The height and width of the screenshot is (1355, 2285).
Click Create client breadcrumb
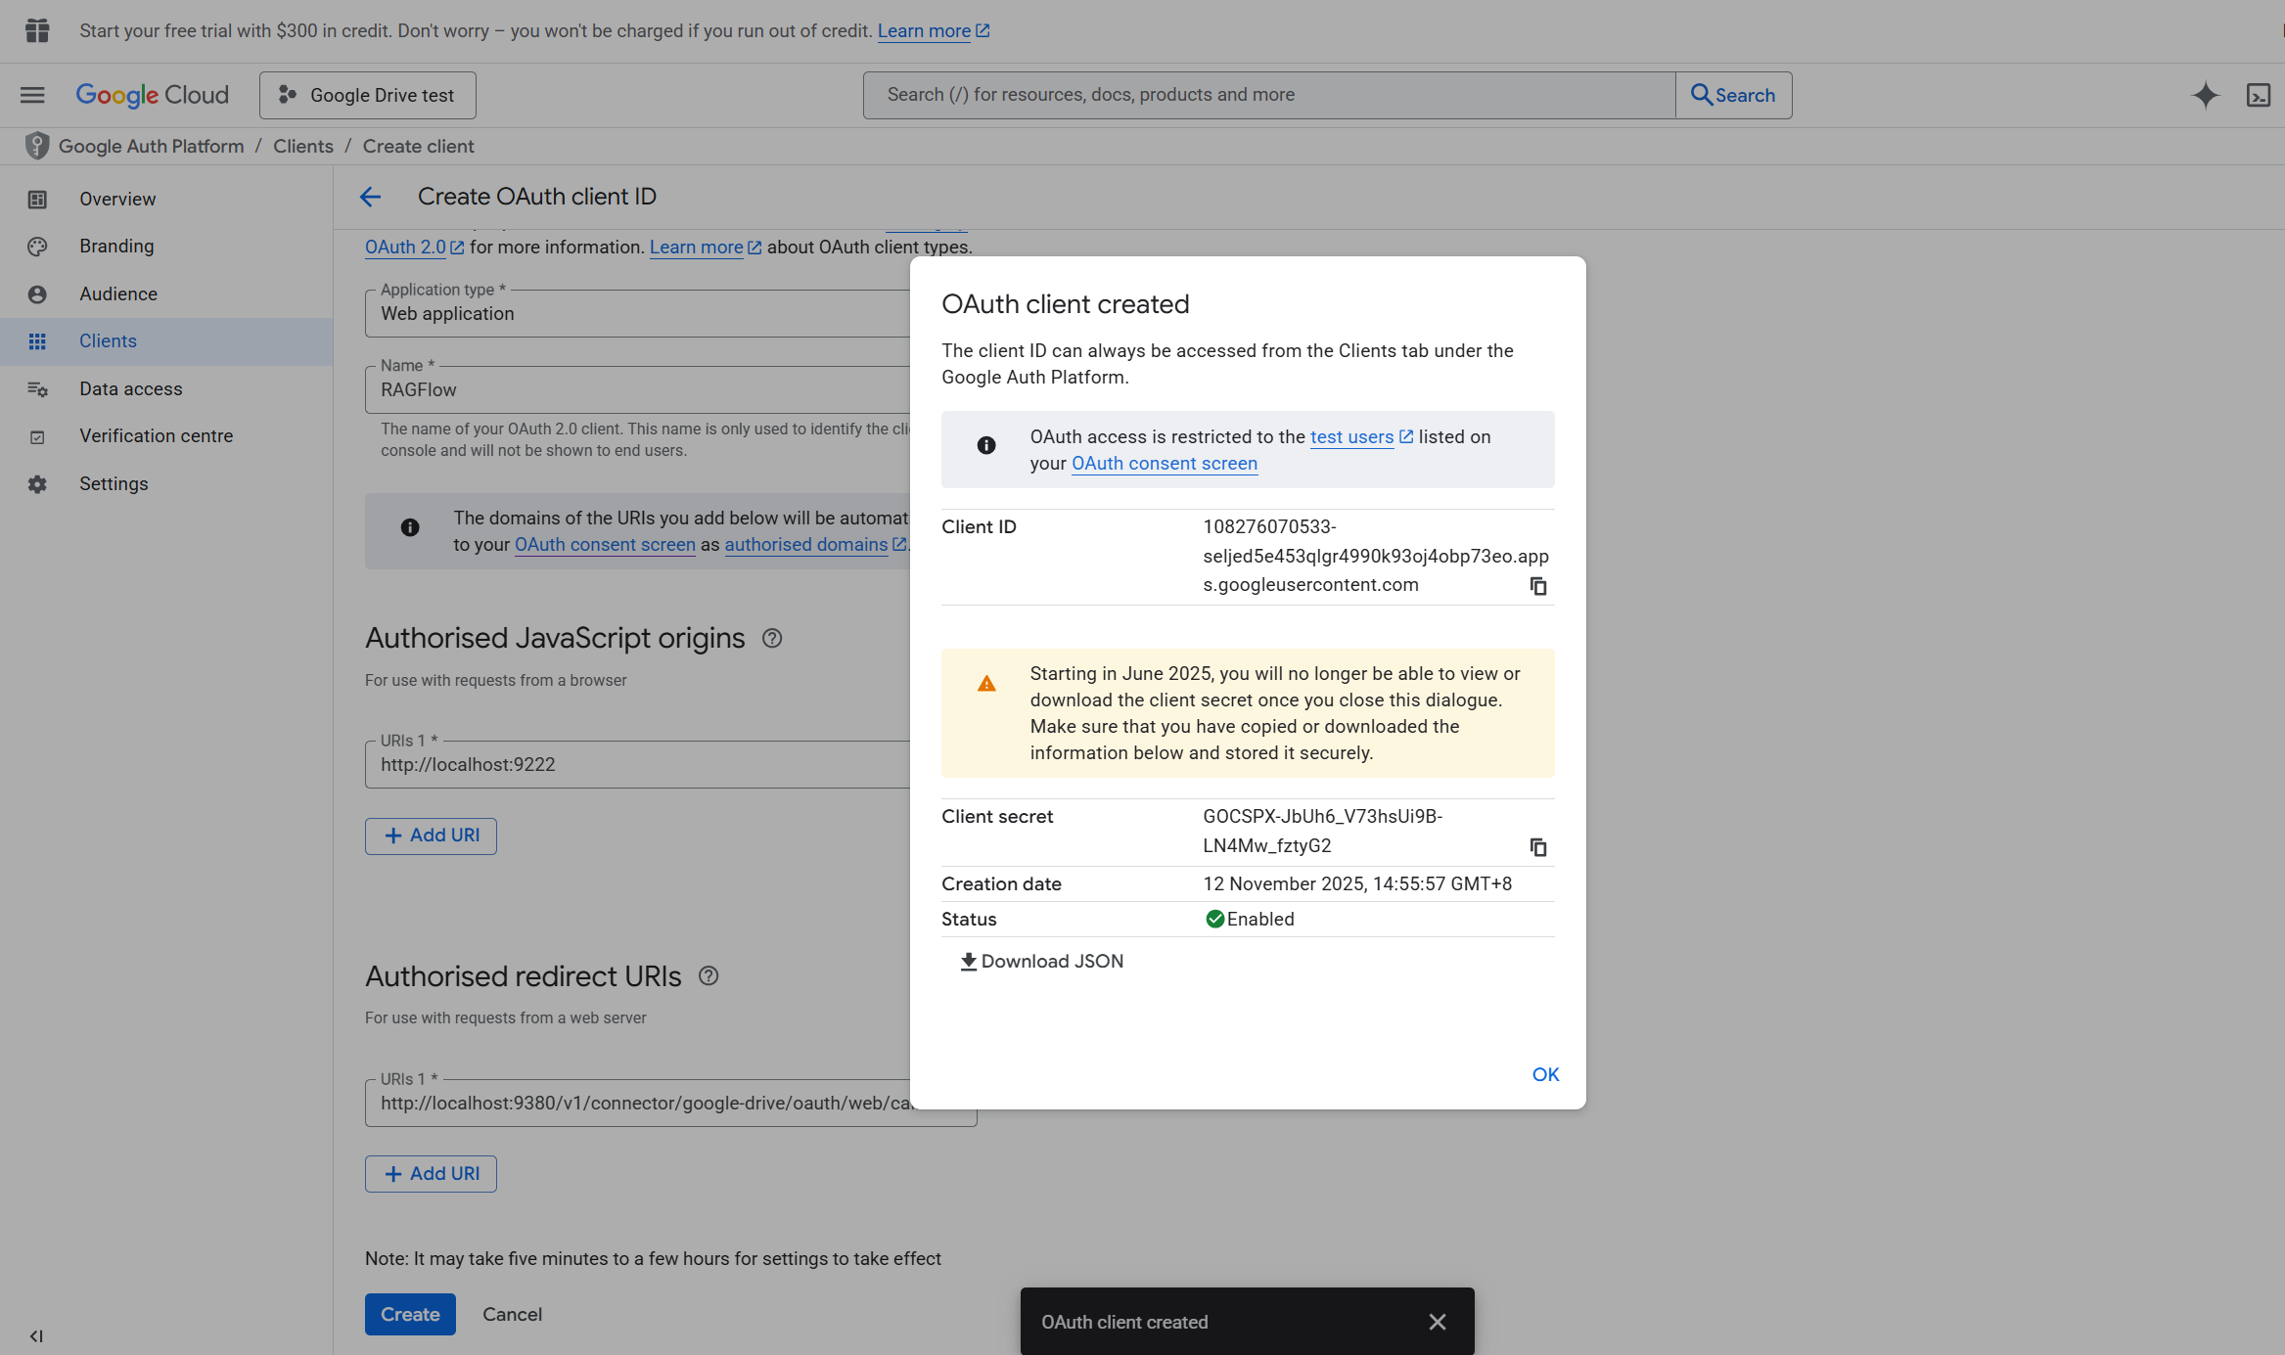(x=419, y=146)
